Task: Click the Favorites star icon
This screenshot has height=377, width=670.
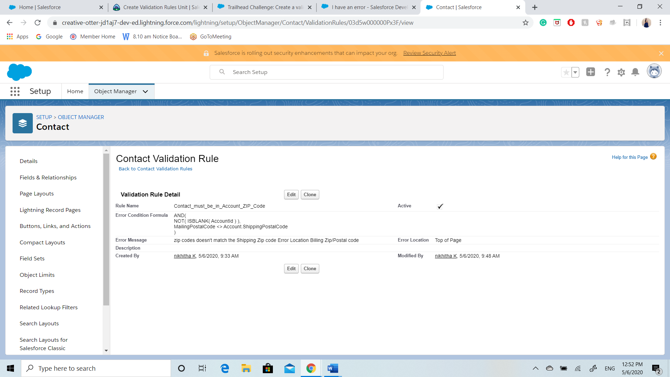Action: pyautogui.click(x=566, y=72)
